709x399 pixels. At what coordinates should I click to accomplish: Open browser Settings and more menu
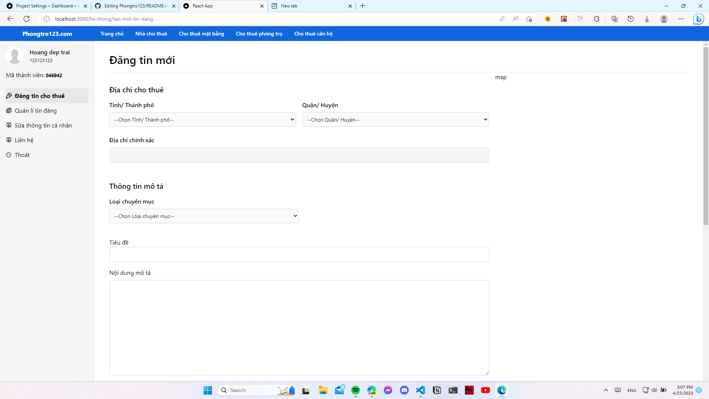681,19
